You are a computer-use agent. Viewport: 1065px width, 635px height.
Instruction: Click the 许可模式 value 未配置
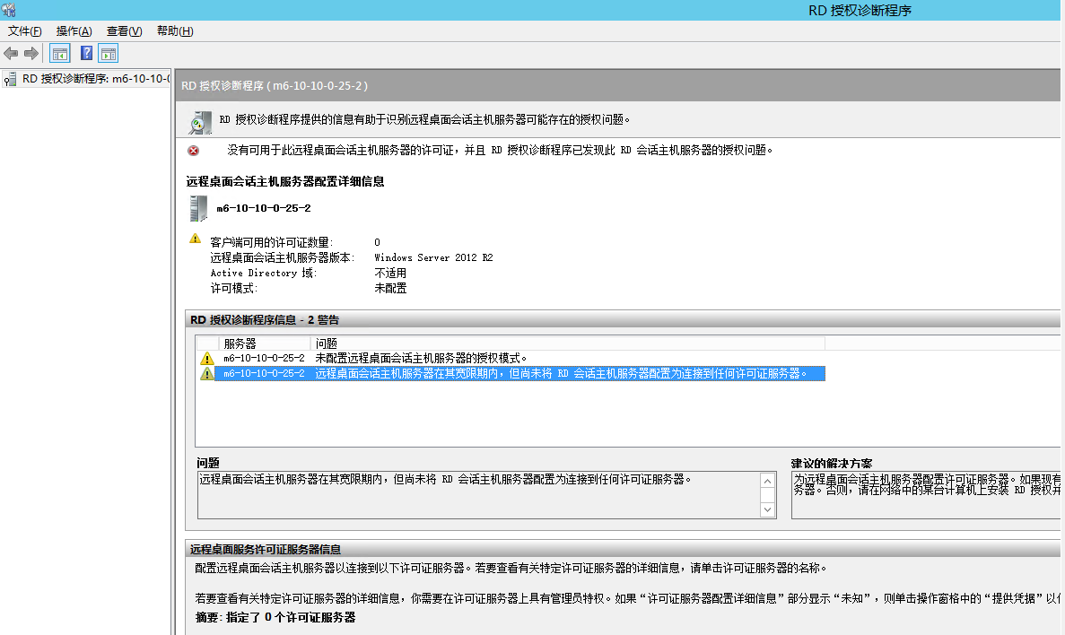pyautogui.click(x=390, y=288)
